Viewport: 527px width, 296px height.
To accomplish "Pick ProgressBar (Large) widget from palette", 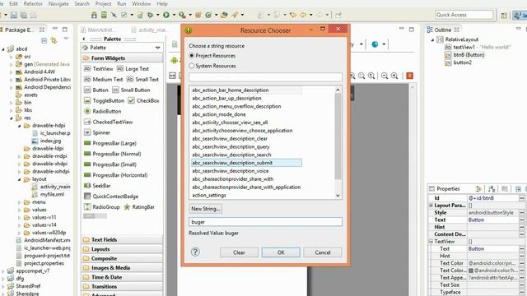I will (110, 143).
